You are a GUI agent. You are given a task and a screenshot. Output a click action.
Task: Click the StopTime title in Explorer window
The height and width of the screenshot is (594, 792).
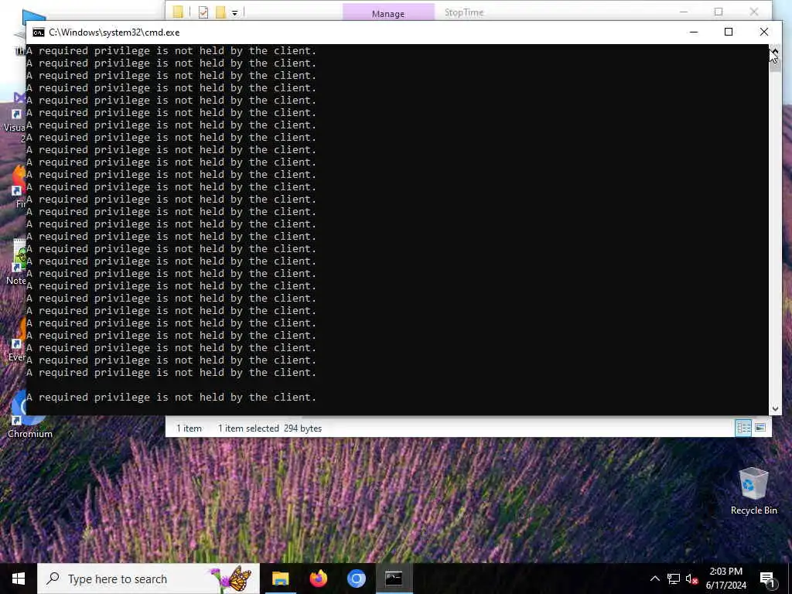[x=464, y=12]
